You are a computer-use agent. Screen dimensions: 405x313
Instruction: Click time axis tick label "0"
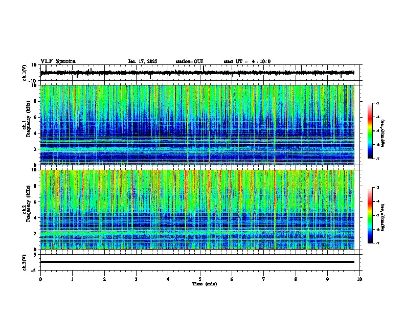click(x=40, y=279)
